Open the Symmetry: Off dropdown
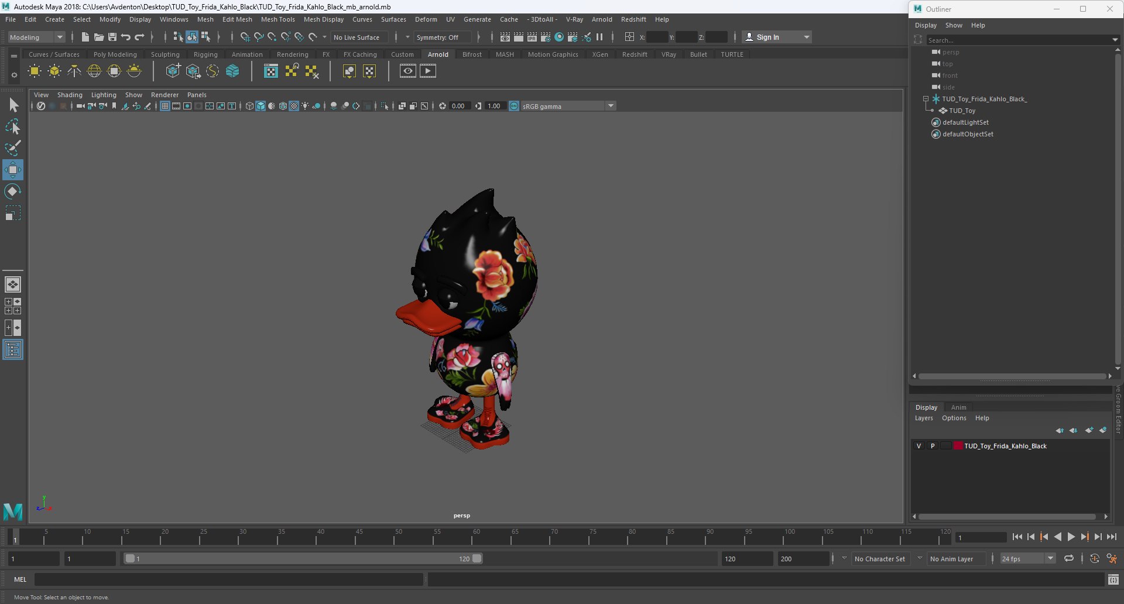Image resolution: width=1124 pixels, height=604 pixels. (443, 37)
